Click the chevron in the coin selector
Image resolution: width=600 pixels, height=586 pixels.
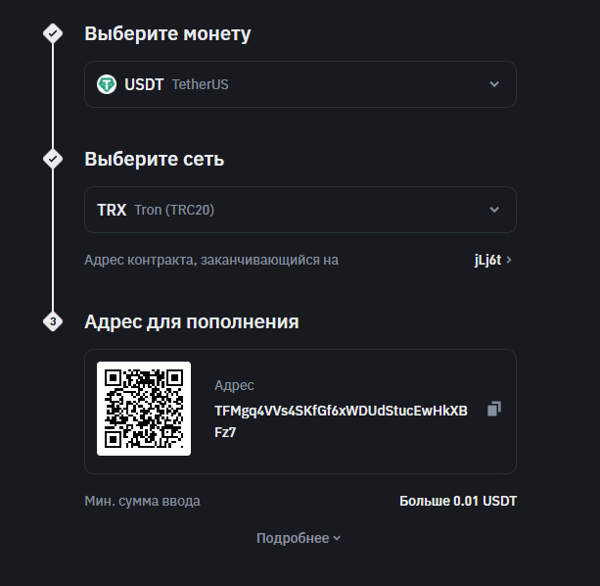click(494, 84)
